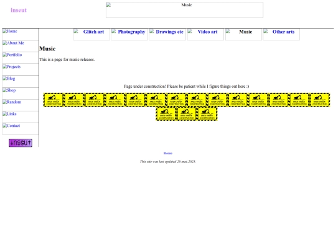
Task: Click the Music page heading
Action: (47, 49)
